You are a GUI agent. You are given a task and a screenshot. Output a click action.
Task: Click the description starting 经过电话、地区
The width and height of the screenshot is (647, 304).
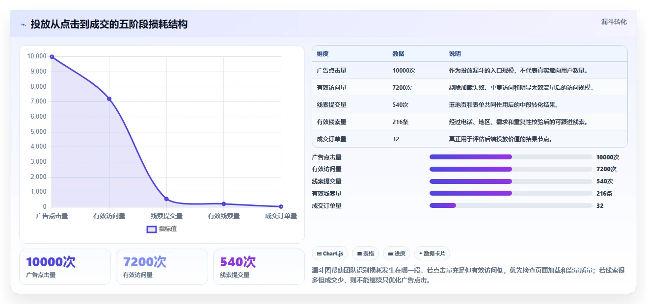click(518, 122)
